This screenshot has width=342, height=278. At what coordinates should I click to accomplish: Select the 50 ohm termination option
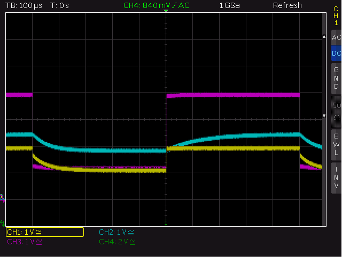point(336,112)
